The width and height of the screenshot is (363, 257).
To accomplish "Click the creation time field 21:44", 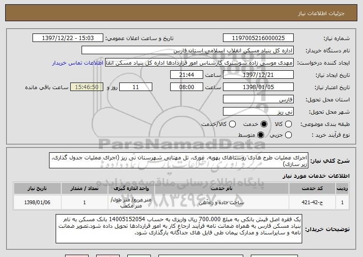I will pos(187,75).
